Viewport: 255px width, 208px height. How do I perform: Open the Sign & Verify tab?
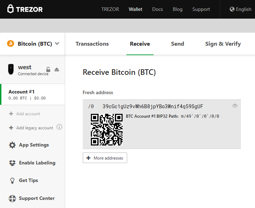[x=223, y=44]
